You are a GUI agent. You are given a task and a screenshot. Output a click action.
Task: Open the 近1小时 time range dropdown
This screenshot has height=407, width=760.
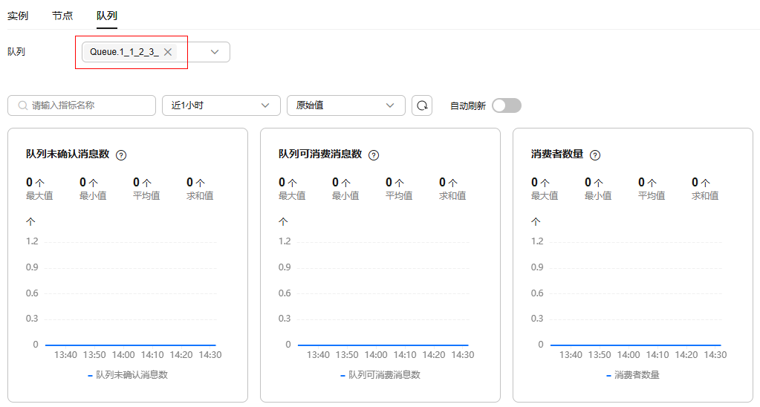[221, 105]
